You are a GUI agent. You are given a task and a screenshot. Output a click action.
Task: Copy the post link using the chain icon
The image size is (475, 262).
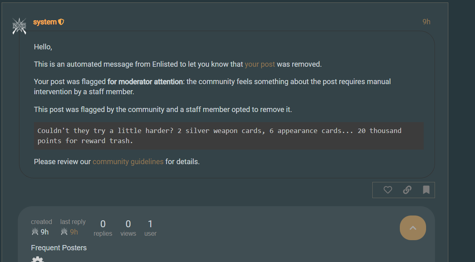(x=407, y=190)
